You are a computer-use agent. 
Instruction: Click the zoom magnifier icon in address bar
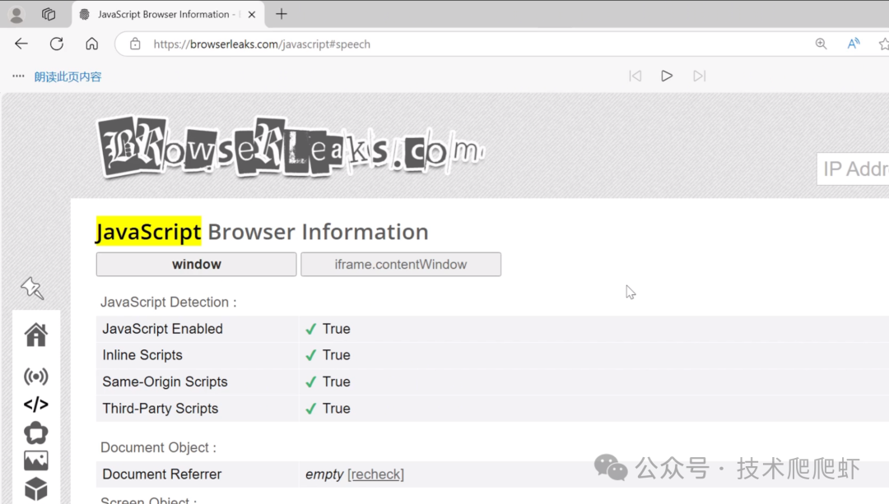coord(821,44)
